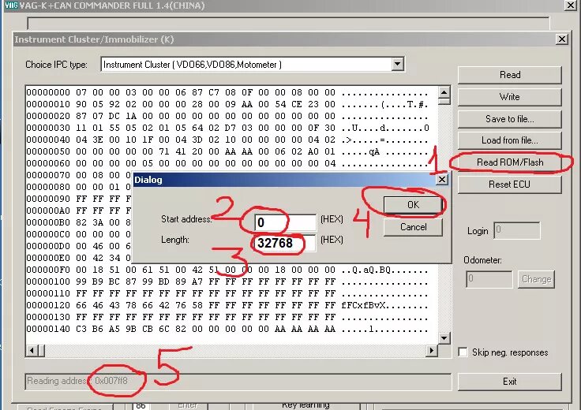Click the hex view scroll down arrow

(x=444, y=337)
